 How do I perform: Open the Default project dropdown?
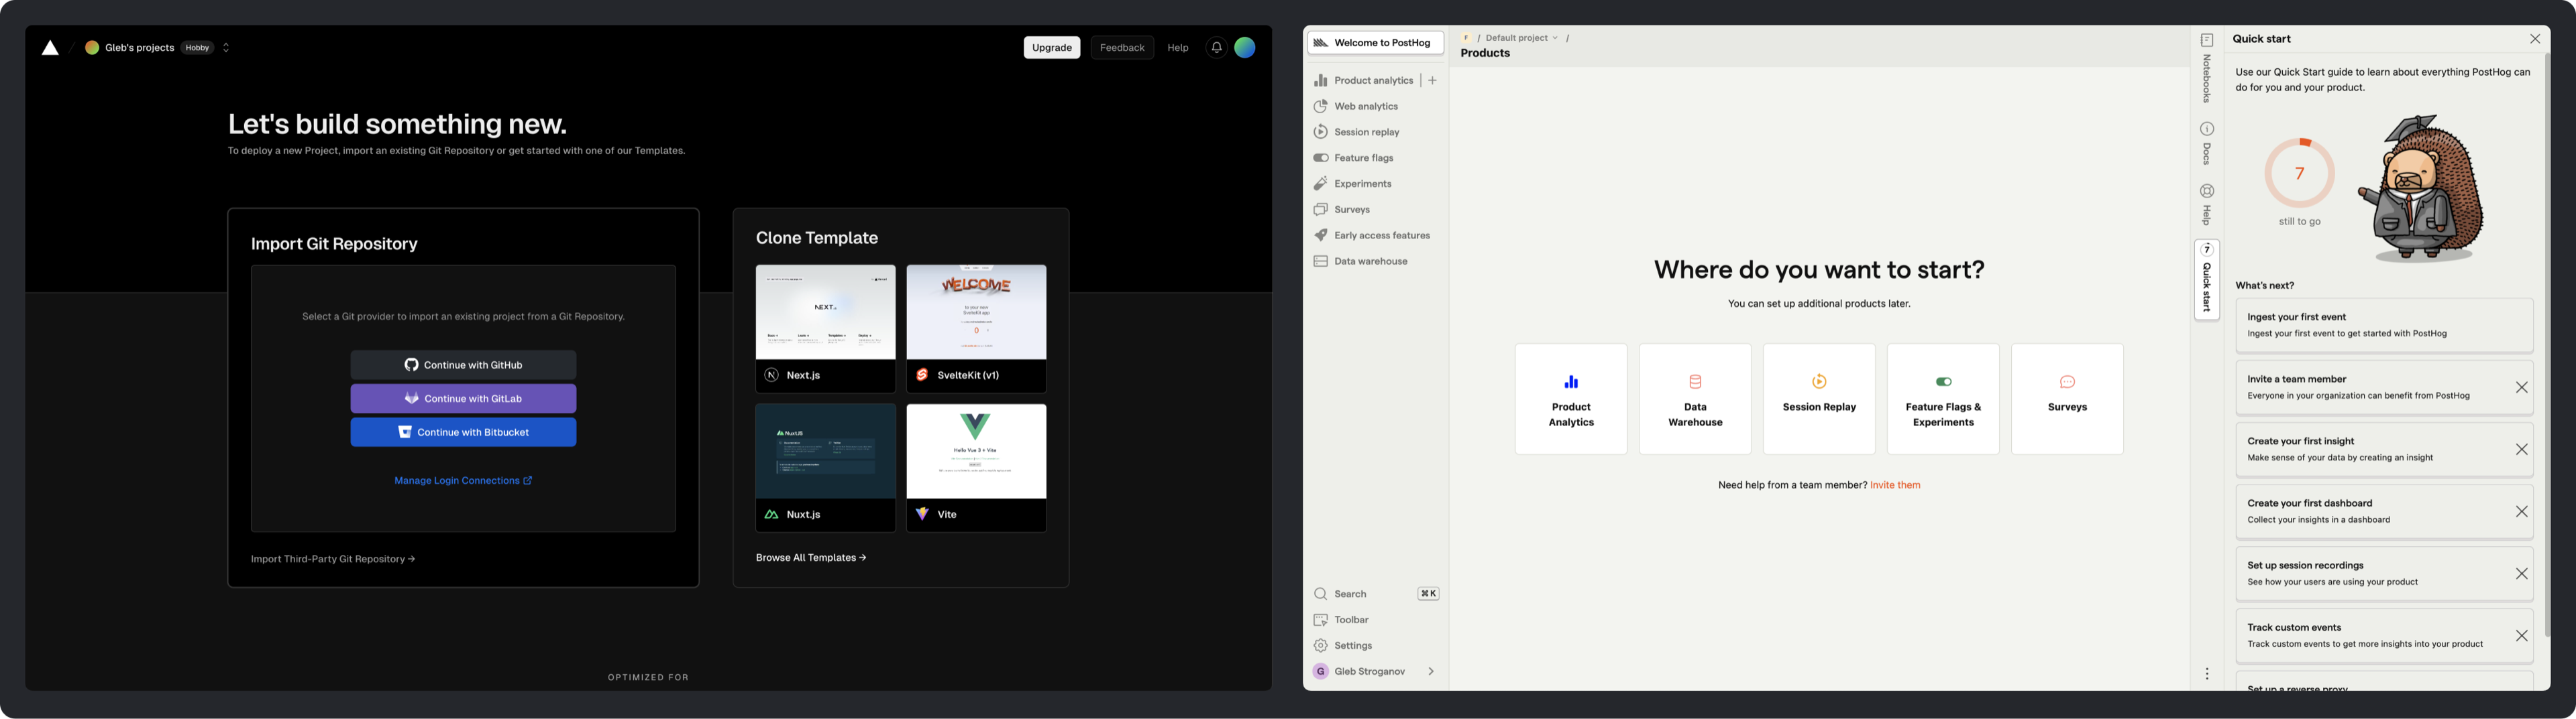1521,38
